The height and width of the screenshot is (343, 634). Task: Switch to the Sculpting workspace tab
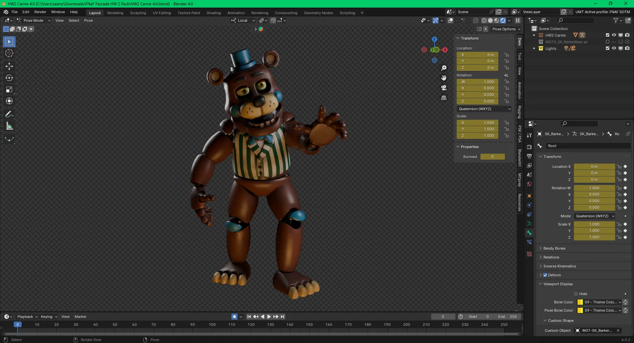click(138, 13)
